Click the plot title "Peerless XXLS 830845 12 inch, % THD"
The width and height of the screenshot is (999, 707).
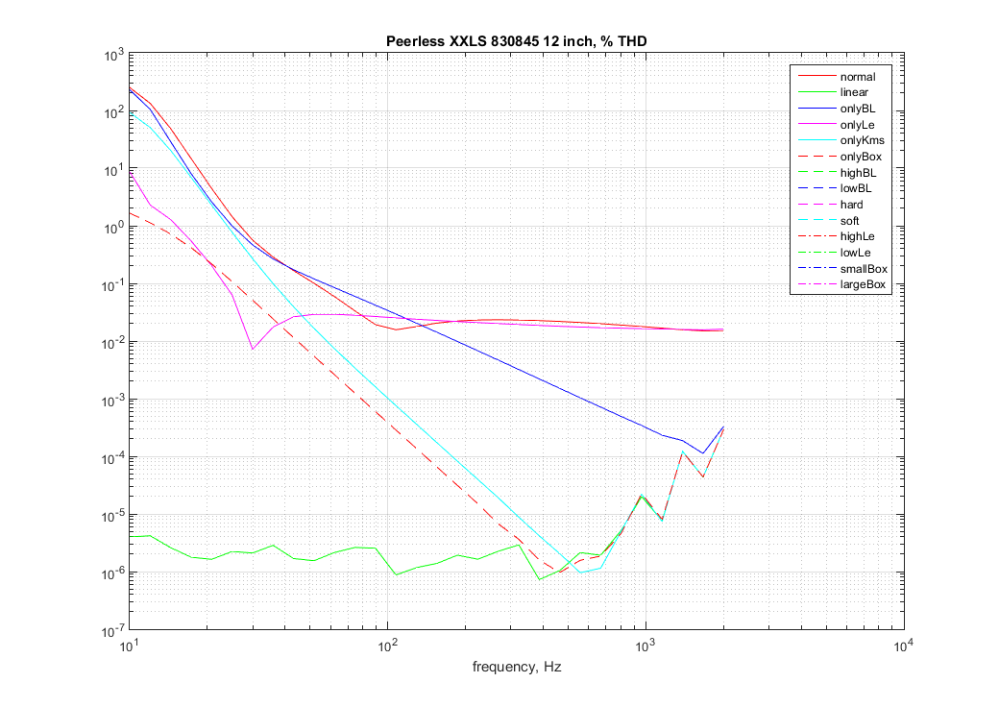tap(517, 41)
